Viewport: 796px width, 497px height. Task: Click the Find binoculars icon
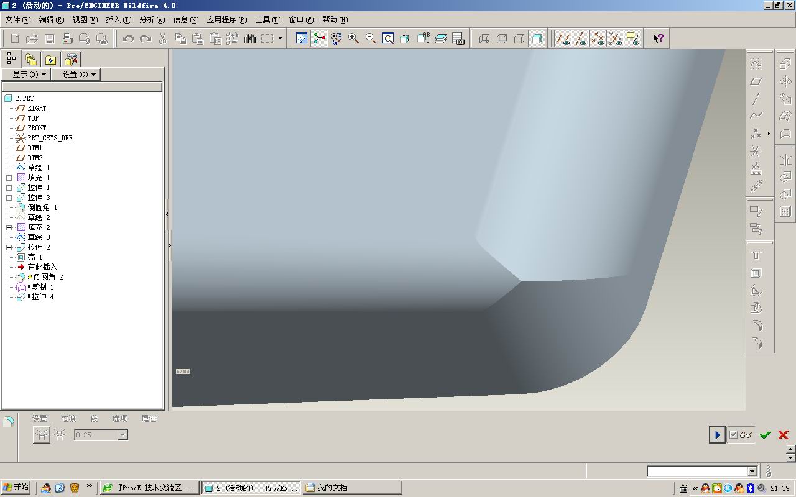(250, 39)
